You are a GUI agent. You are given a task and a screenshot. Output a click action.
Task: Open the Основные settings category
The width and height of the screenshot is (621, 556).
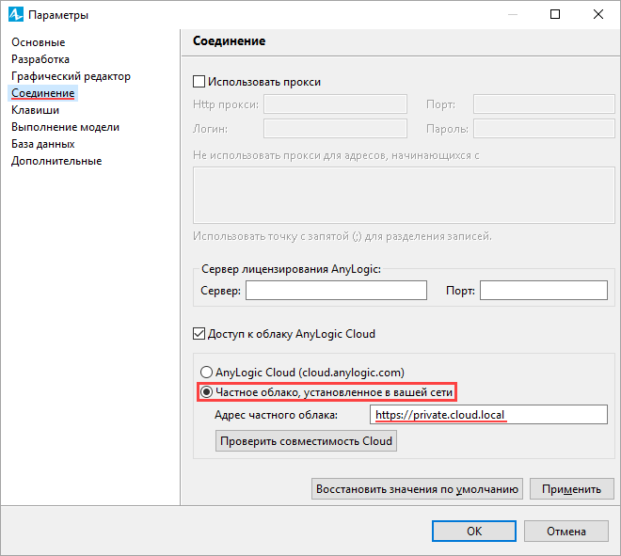coord(38,42)
